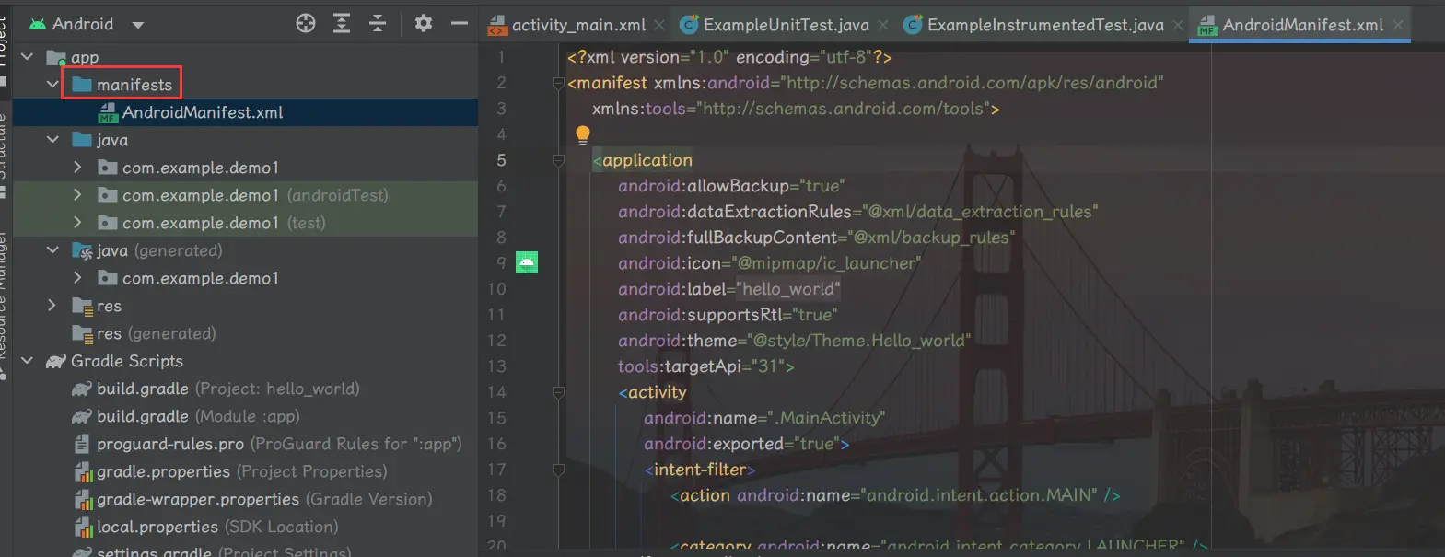Click the Select Opened File target icon

pos(306,24)
